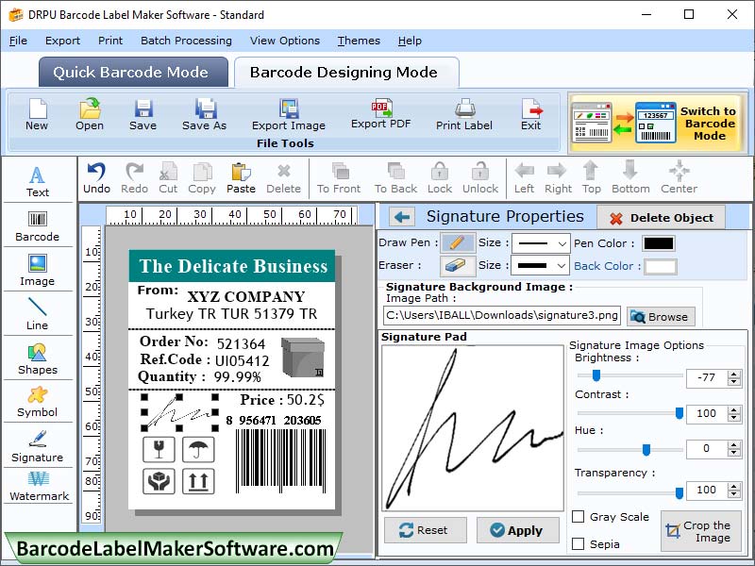
Task: Undo the last action
Action: click(97, 178)
